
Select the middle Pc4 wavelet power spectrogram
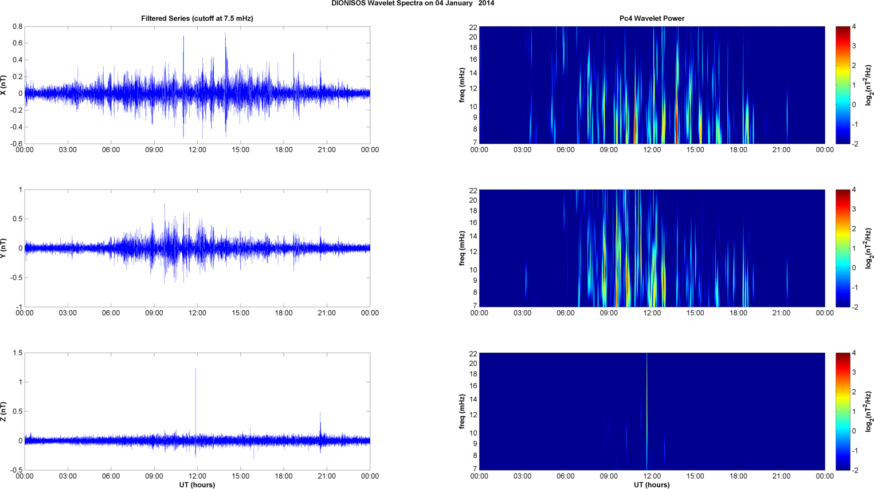pyautogui.click(x=652, y=248)
